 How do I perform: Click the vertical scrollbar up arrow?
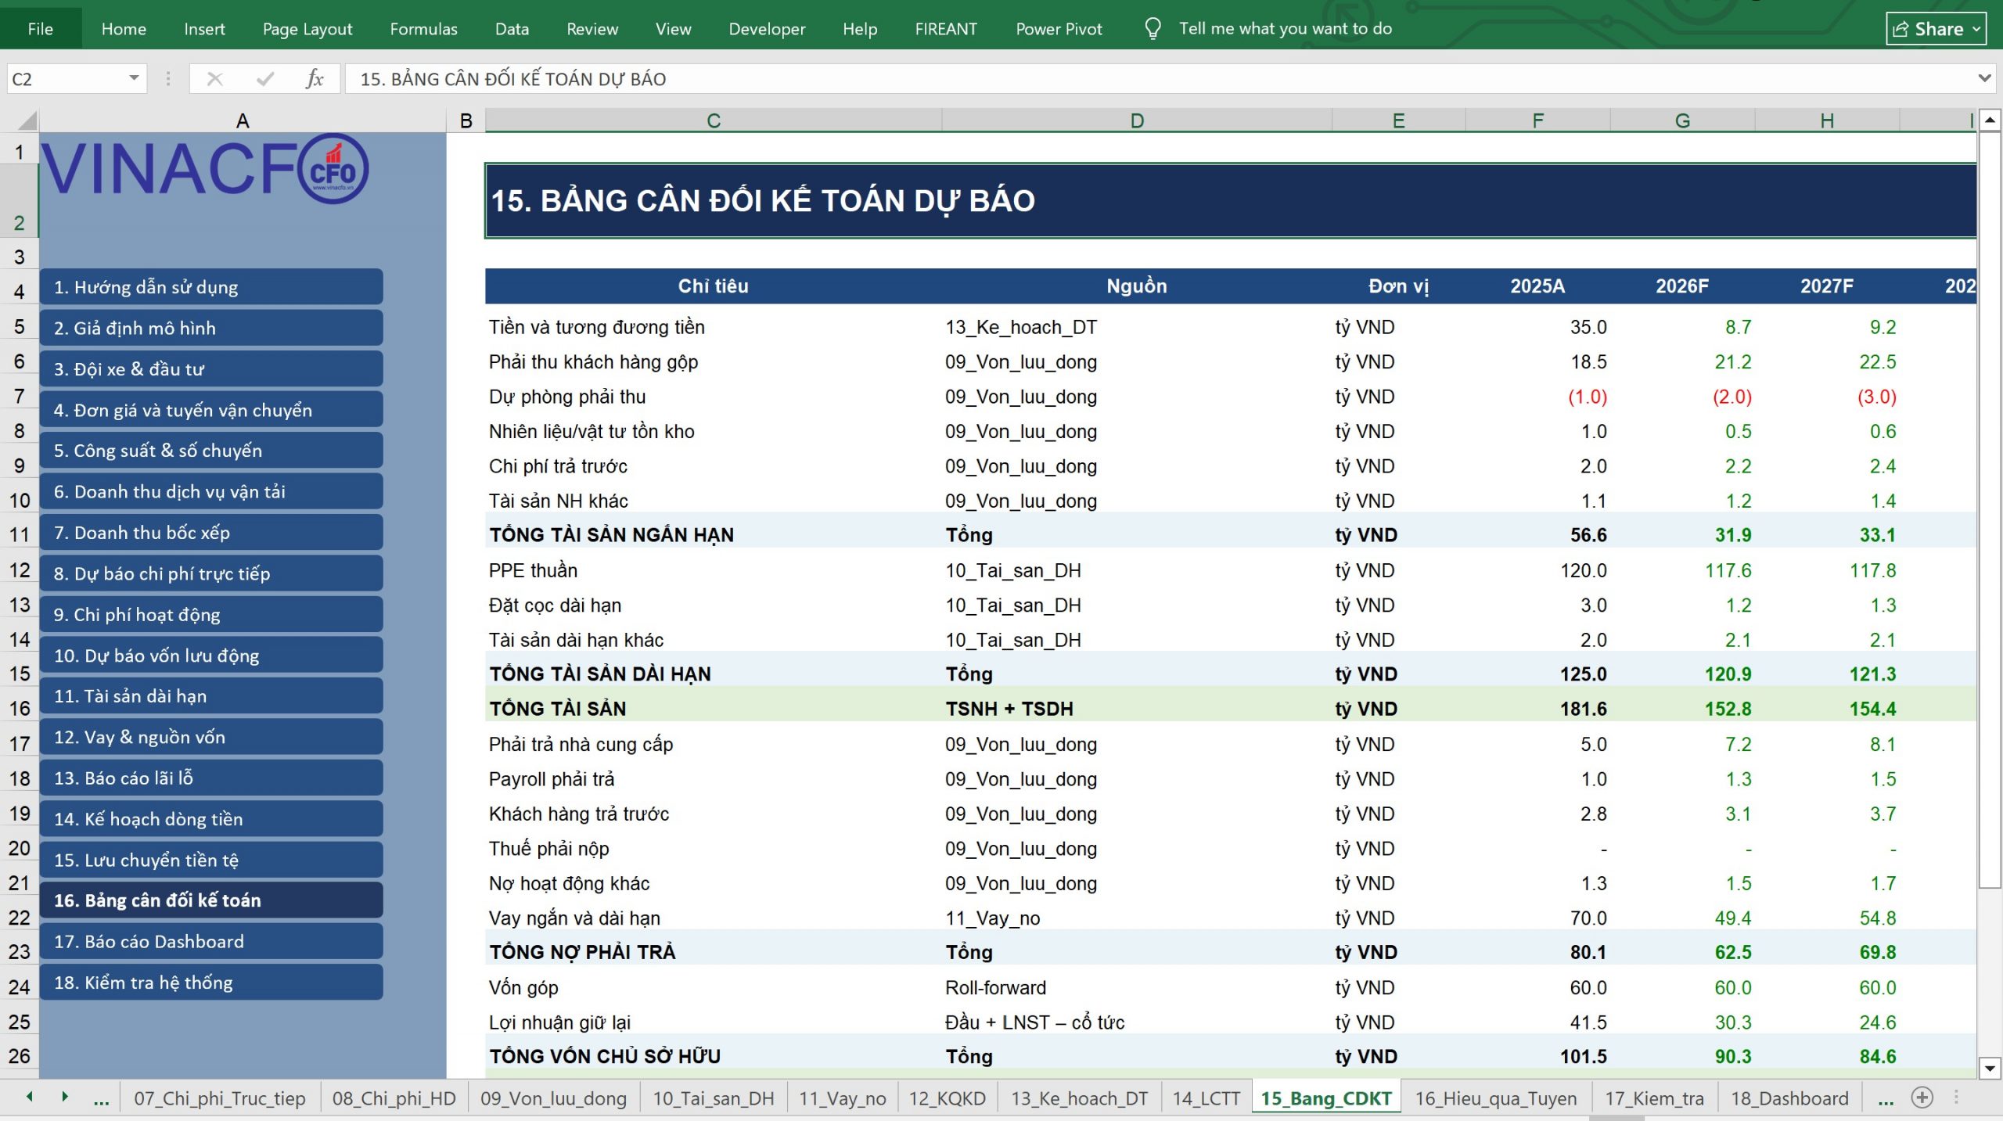tap(1990, 120)
